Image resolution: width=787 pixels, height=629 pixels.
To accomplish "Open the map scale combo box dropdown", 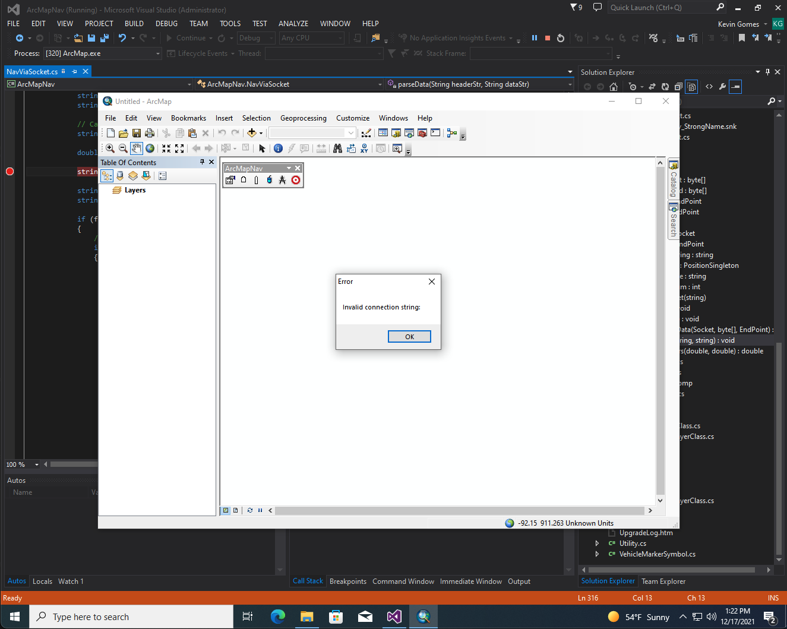I will point(351,133).
